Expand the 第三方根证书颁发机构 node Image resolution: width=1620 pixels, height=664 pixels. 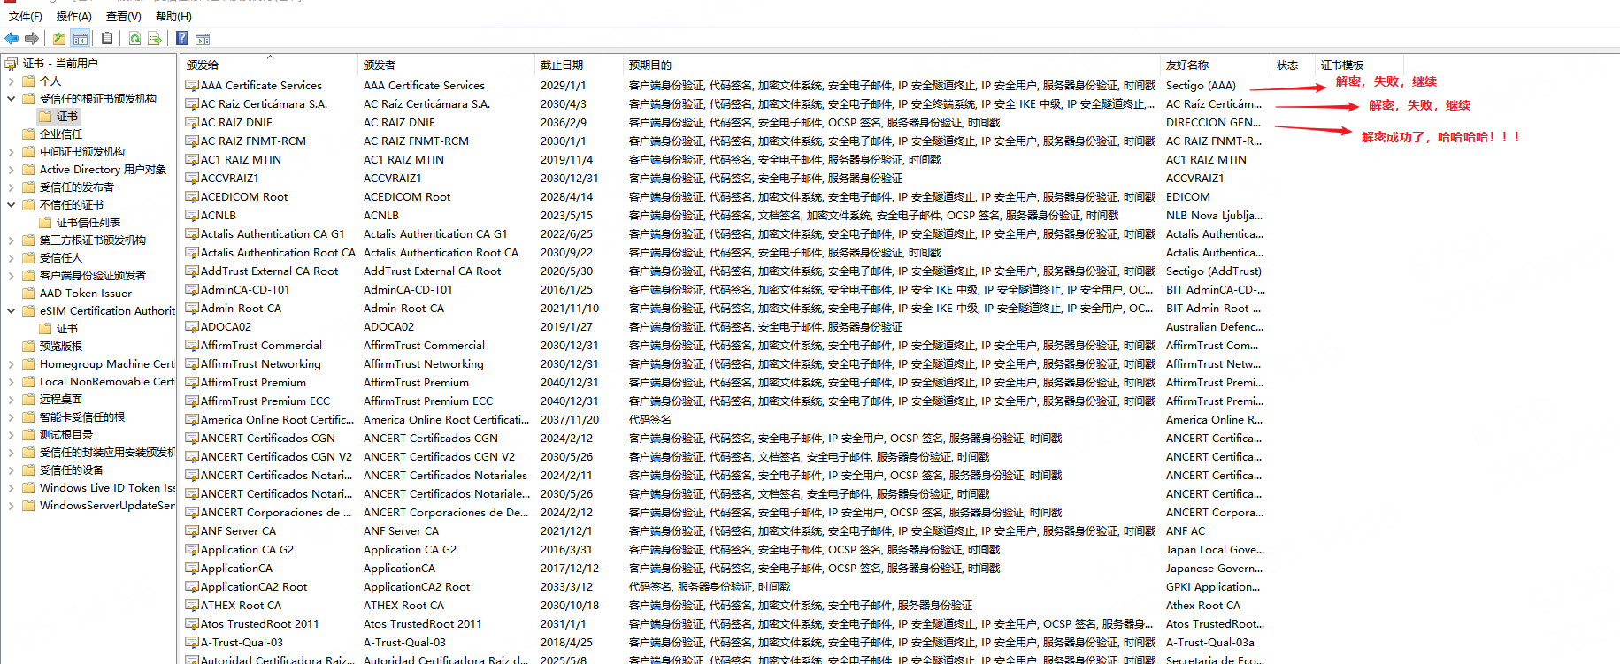12,240
